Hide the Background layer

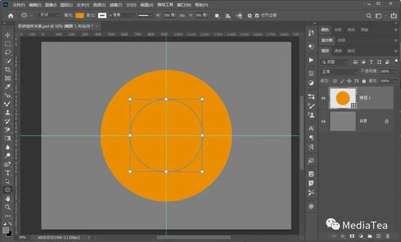point(323,121)
